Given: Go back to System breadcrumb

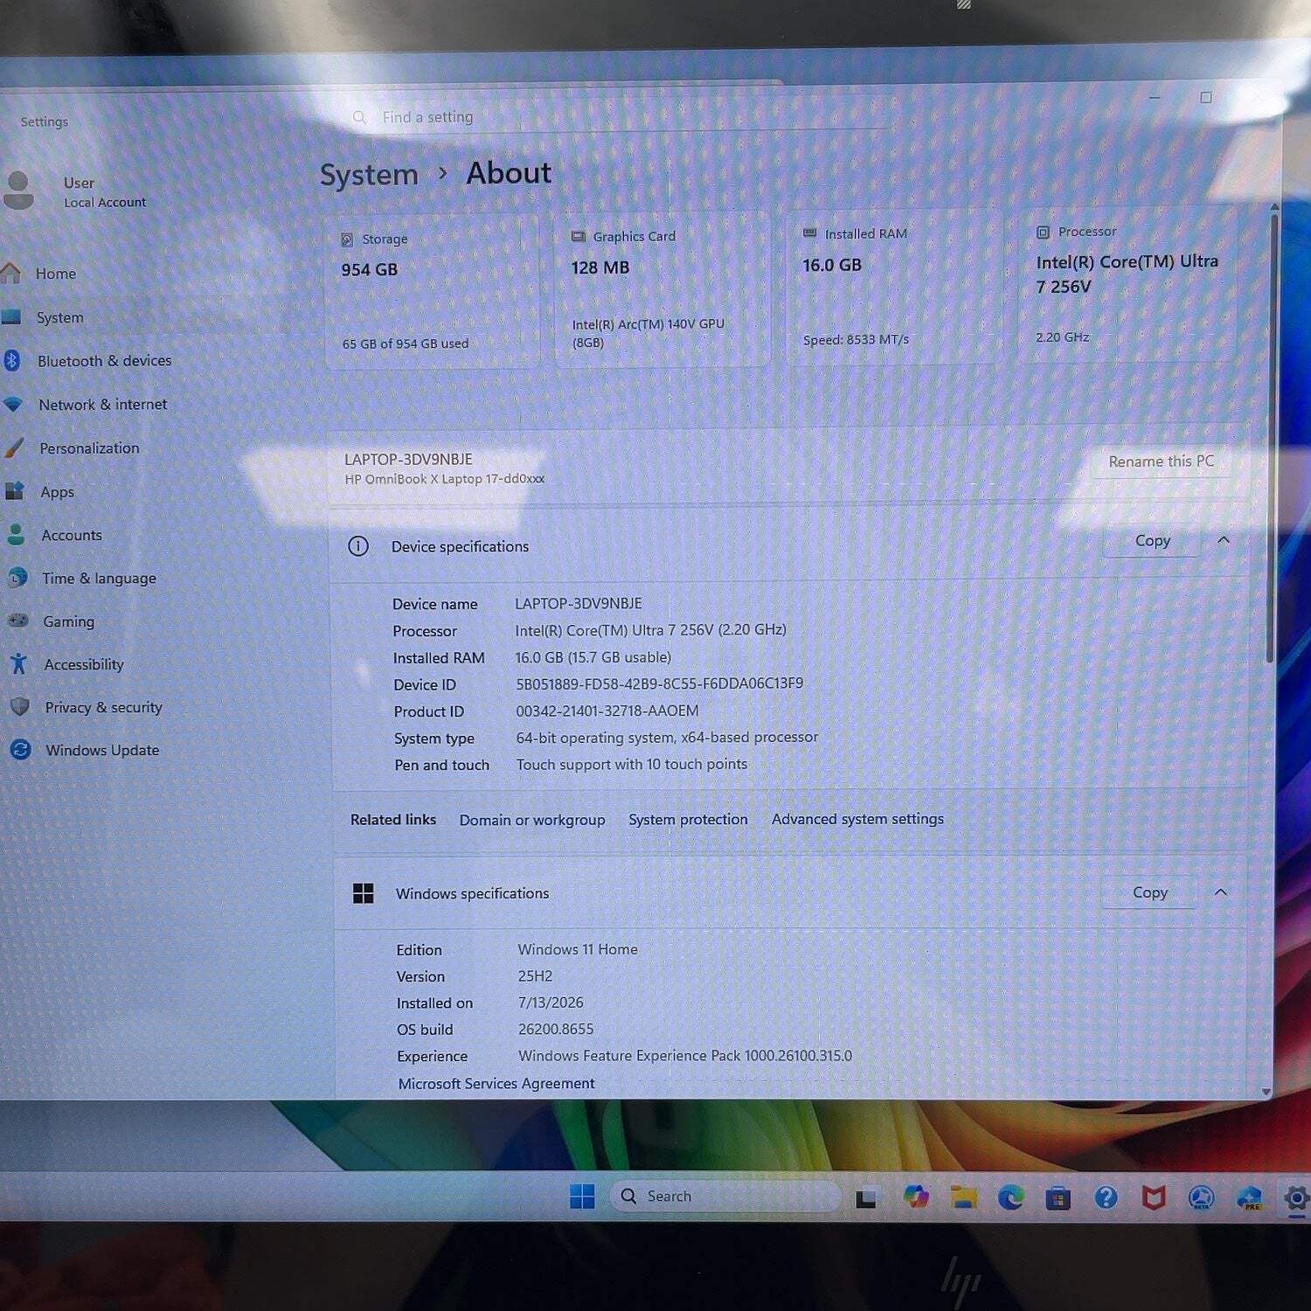Looking at the screenshot, I should point(369,175).
